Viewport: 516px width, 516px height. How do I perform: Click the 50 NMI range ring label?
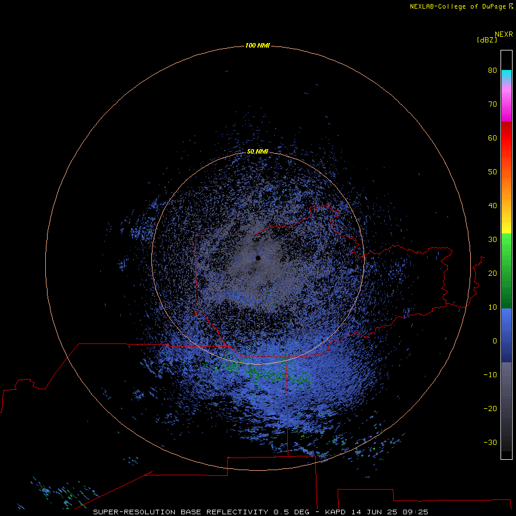(257, 151)
